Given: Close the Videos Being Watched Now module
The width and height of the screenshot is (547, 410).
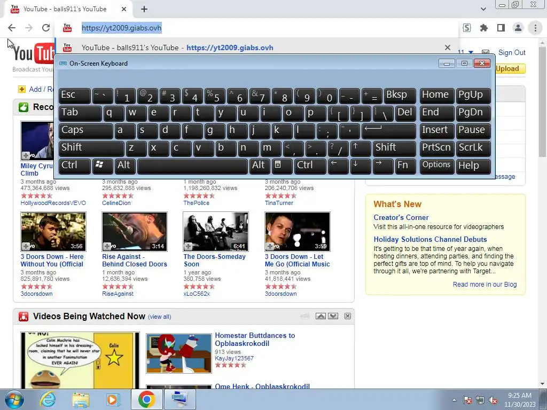Looking at the screenshot, I should (348, 316).
